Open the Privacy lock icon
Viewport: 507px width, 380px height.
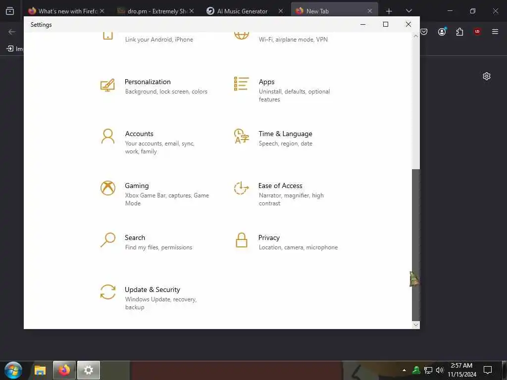tap(242, 240)
